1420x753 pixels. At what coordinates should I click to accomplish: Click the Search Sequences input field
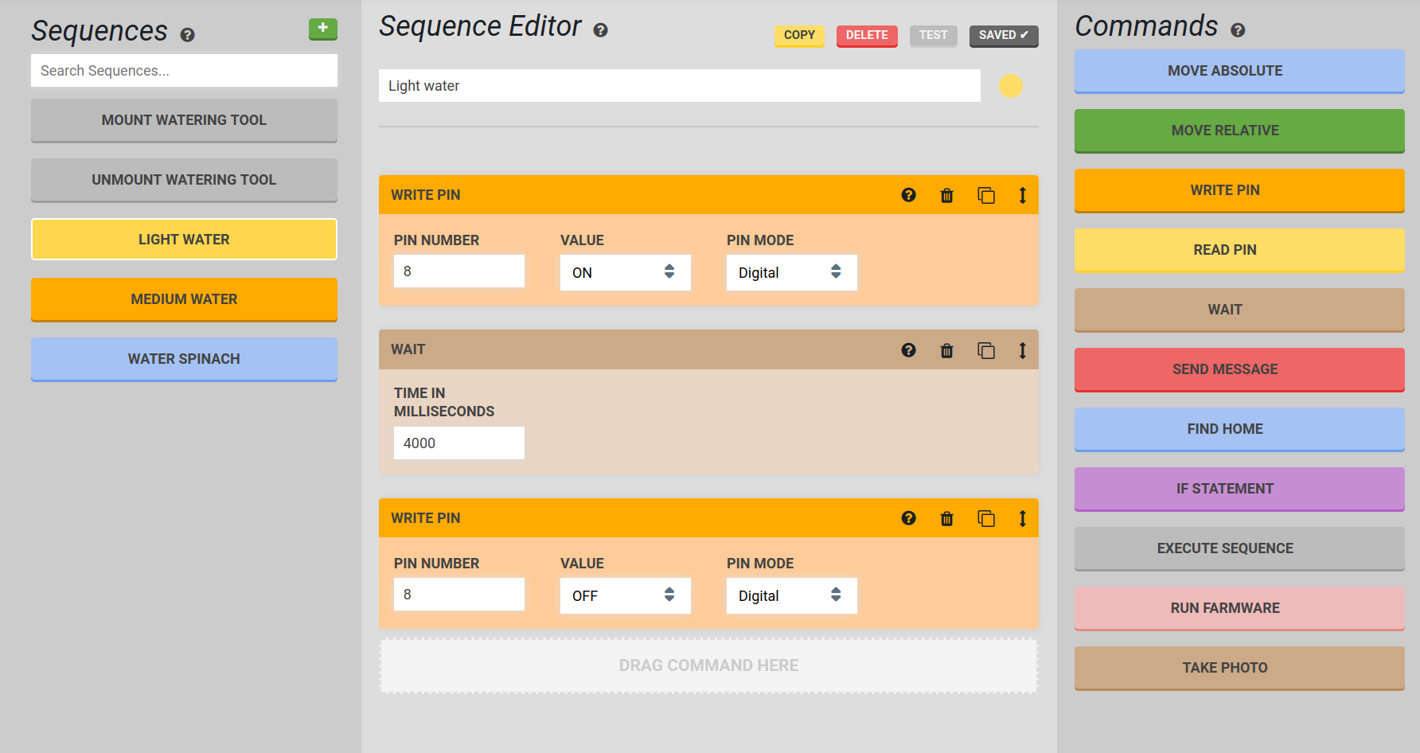click(x=184, y=71)
